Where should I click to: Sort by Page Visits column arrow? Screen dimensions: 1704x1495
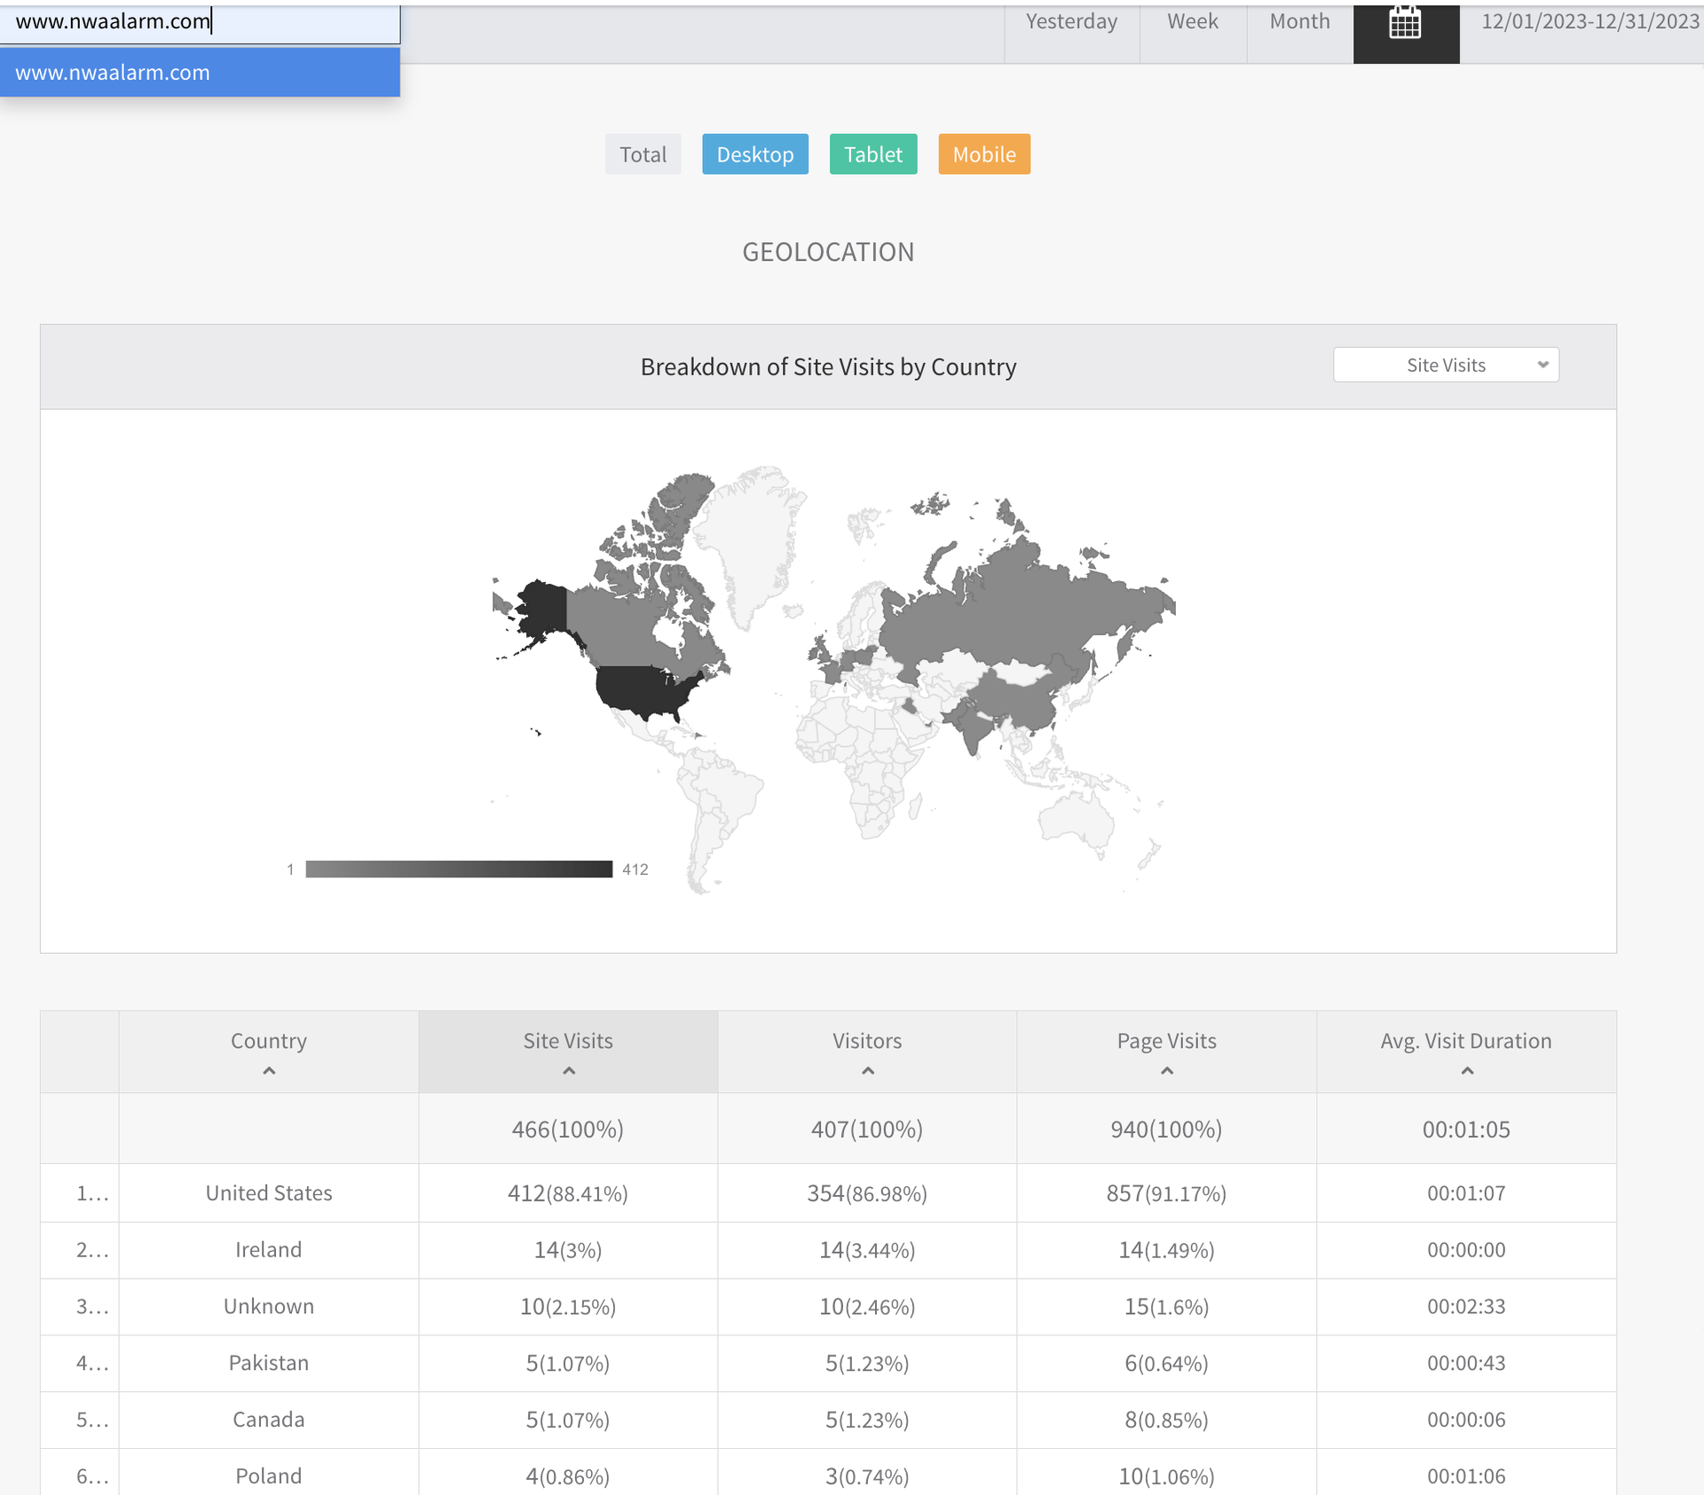[1166, 1071]
